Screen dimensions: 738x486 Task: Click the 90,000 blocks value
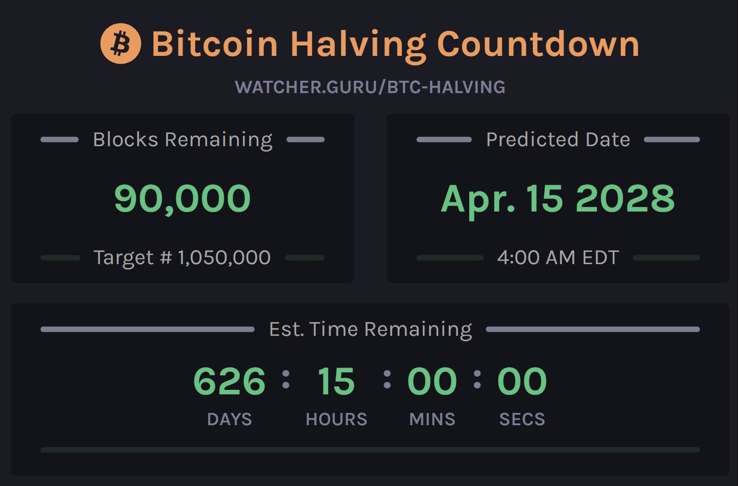[183, 199]
